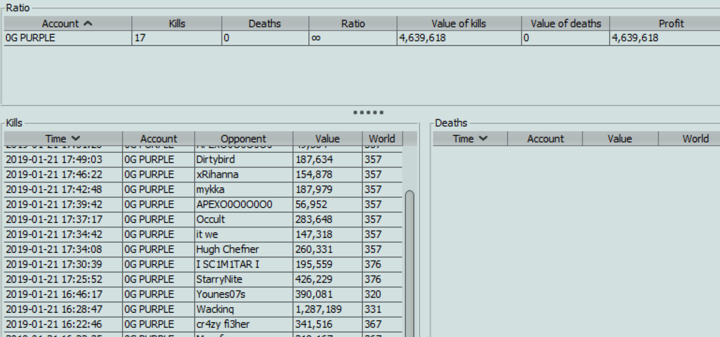Sort by the Deaths column header
This screenshot has width=720, height=337.
click(264, 23)
